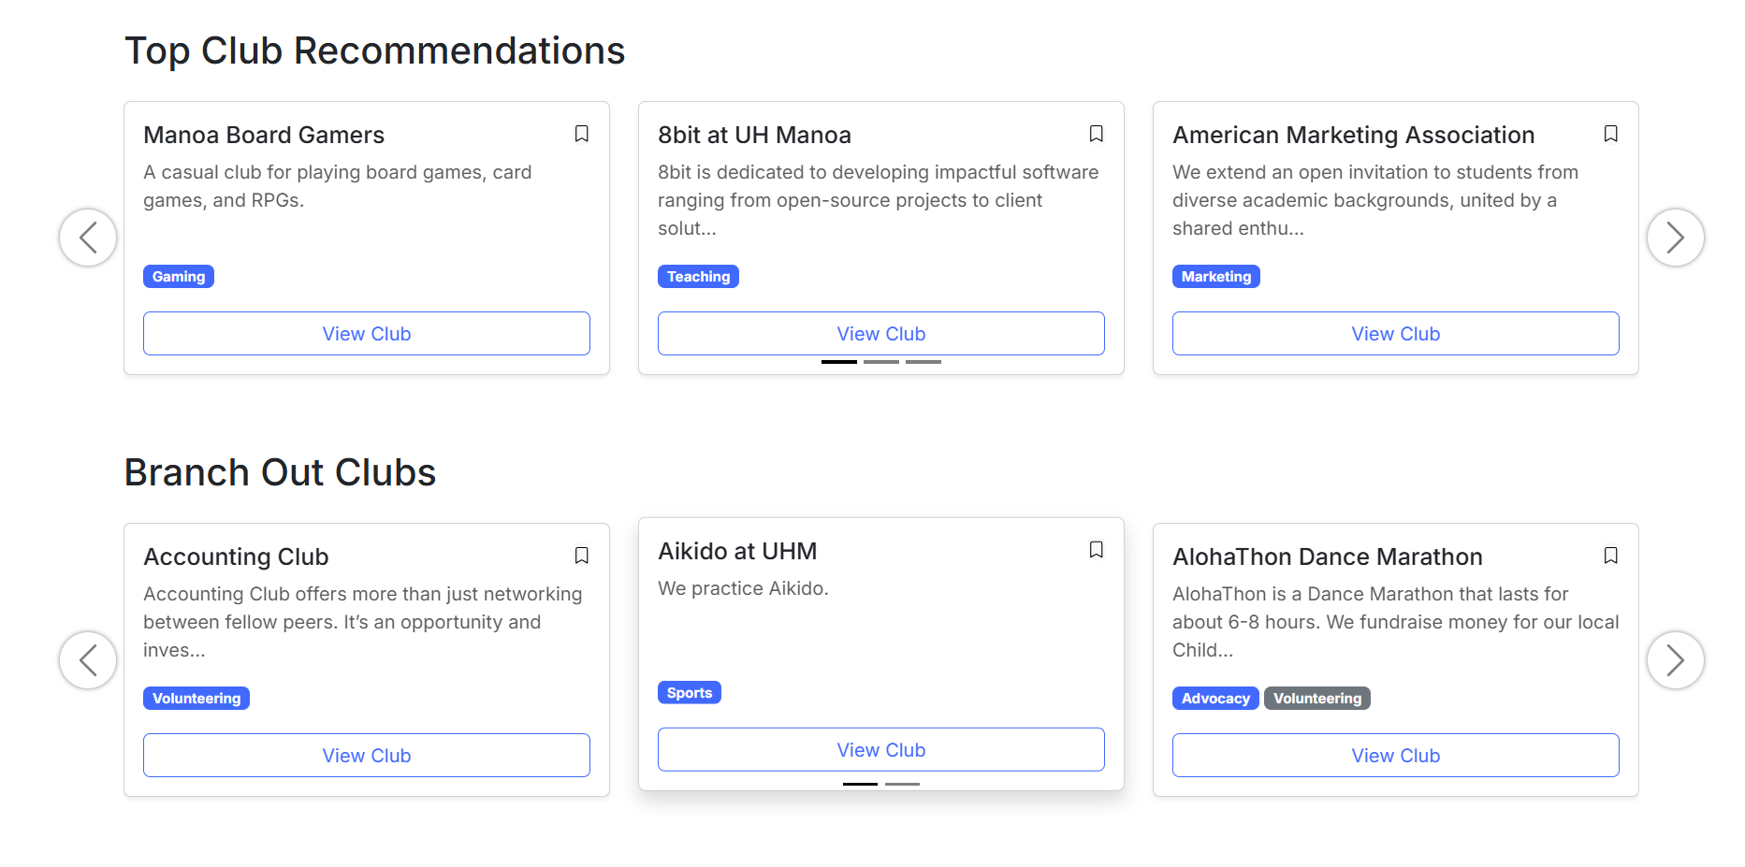Select second slide indicator in Branch Out carousel
The width and height of the screenshot is (1745, 867).
902,784
